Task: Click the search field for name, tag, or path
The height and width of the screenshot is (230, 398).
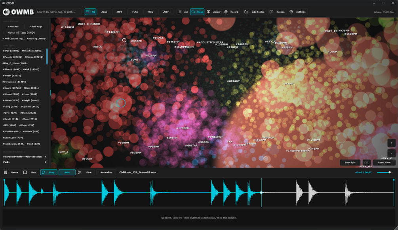Action: (x=58, y=12)
